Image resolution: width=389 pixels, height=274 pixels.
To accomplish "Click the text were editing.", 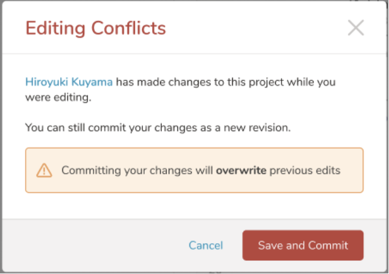I will (x=58, y=98).
